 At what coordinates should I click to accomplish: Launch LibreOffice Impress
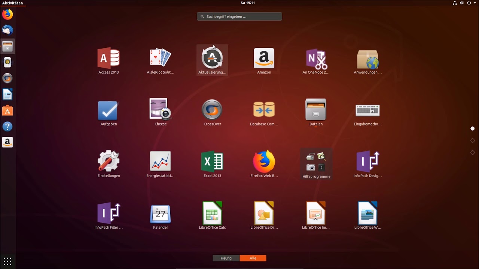pyautogui.click(x=316, y=216)
